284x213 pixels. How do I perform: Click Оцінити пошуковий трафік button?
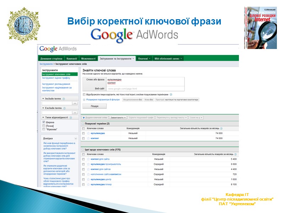(141, 118)
